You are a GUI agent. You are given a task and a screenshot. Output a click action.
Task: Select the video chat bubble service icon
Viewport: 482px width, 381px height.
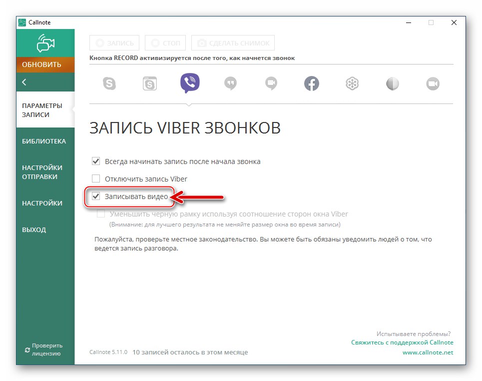coord(271,83)
